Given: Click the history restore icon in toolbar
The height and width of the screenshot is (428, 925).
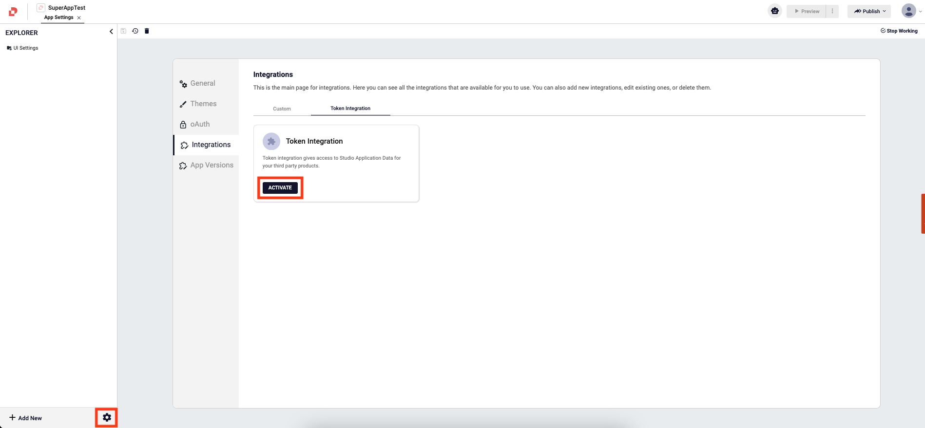Looking at the screenshot, I should coord(135,31).
